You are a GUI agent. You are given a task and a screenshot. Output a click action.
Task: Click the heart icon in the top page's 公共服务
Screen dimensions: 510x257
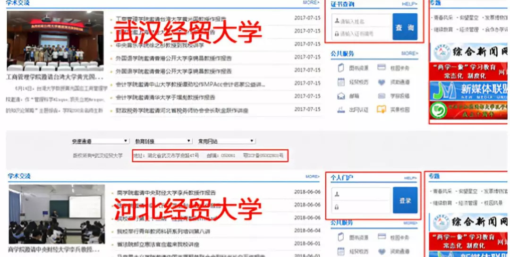tap(382, 82)
